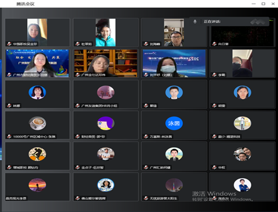Click the name label 向日葵
The width and height of the screenshot is (278, 212).
pos(223,44)
